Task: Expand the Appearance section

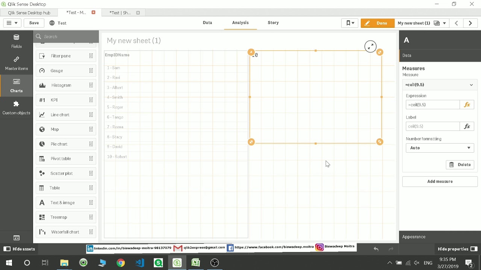Action: pos(440,237)
